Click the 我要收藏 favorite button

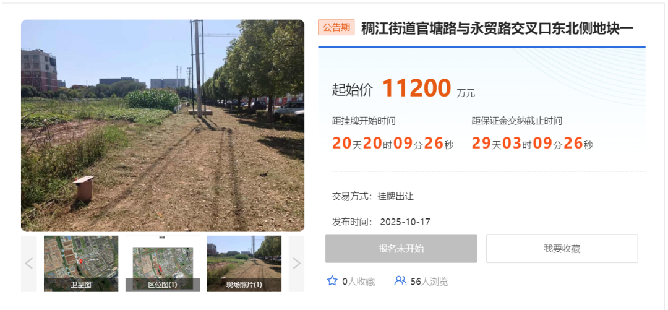[x=562, y=249]
